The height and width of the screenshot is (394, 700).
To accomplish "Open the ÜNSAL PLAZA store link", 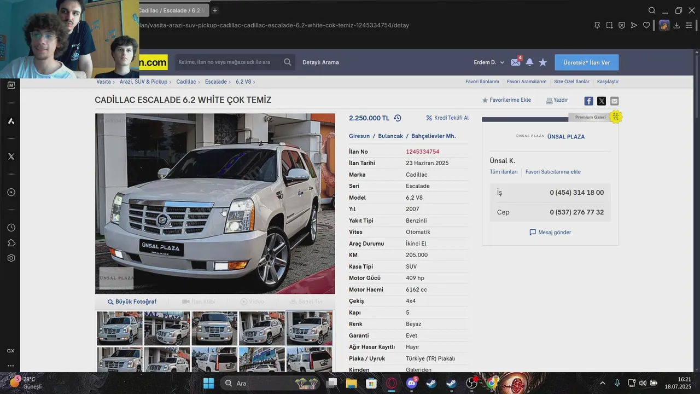I will click(566, 136).
